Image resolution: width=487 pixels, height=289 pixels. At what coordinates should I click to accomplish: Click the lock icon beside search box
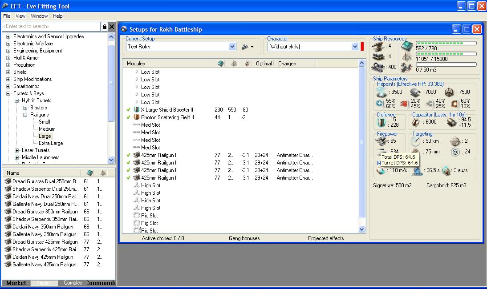click(x=104, y=27)
